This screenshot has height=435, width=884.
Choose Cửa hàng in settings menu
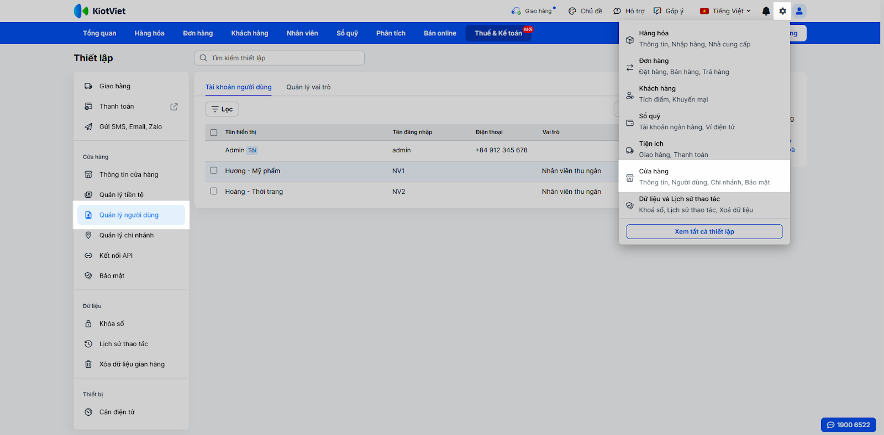(704, 177)
